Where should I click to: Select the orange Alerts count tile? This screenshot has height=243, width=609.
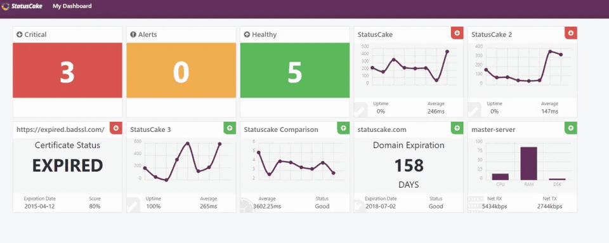click(181, 70)
